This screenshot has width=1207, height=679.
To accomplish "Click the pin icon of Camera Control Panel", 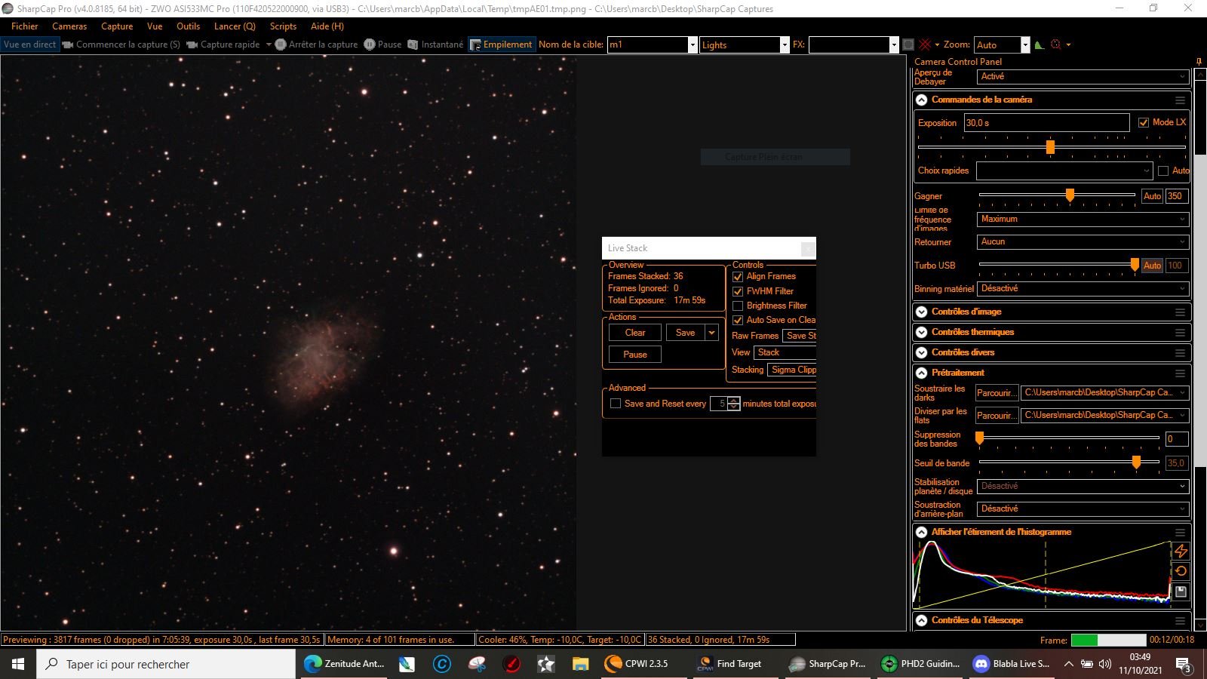I will (x=1199, y=62).
